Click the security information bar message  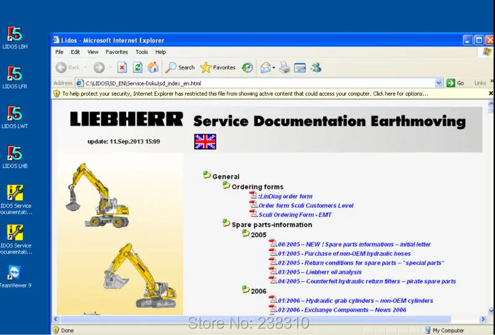point(245,94)
